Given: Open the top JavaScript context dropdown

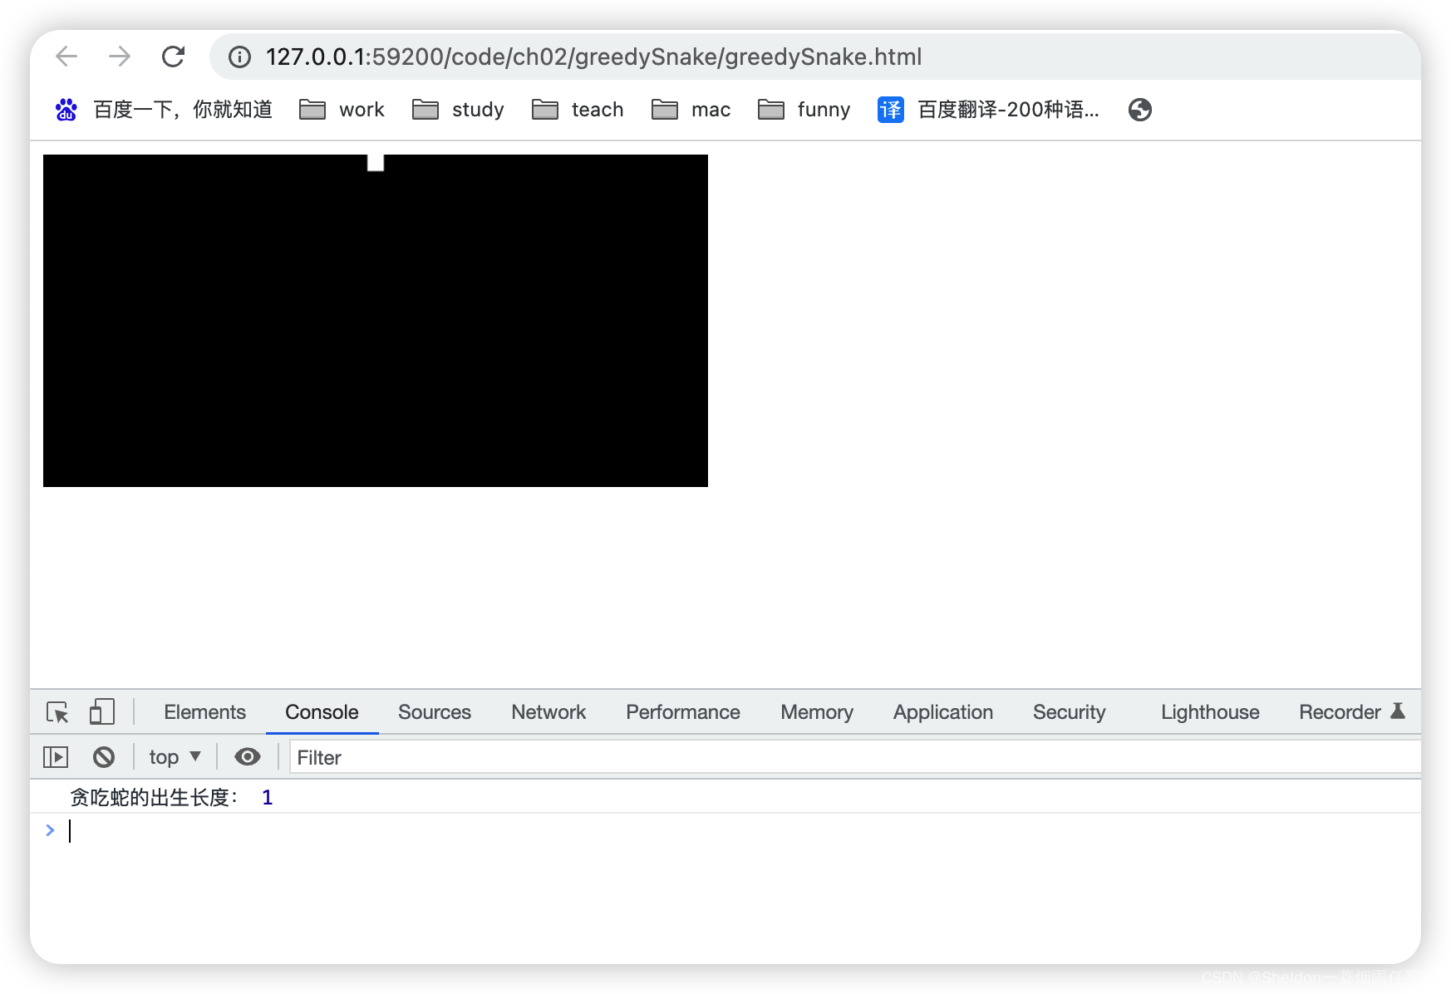Looking at the screenshot, I should tap(175, 757).
